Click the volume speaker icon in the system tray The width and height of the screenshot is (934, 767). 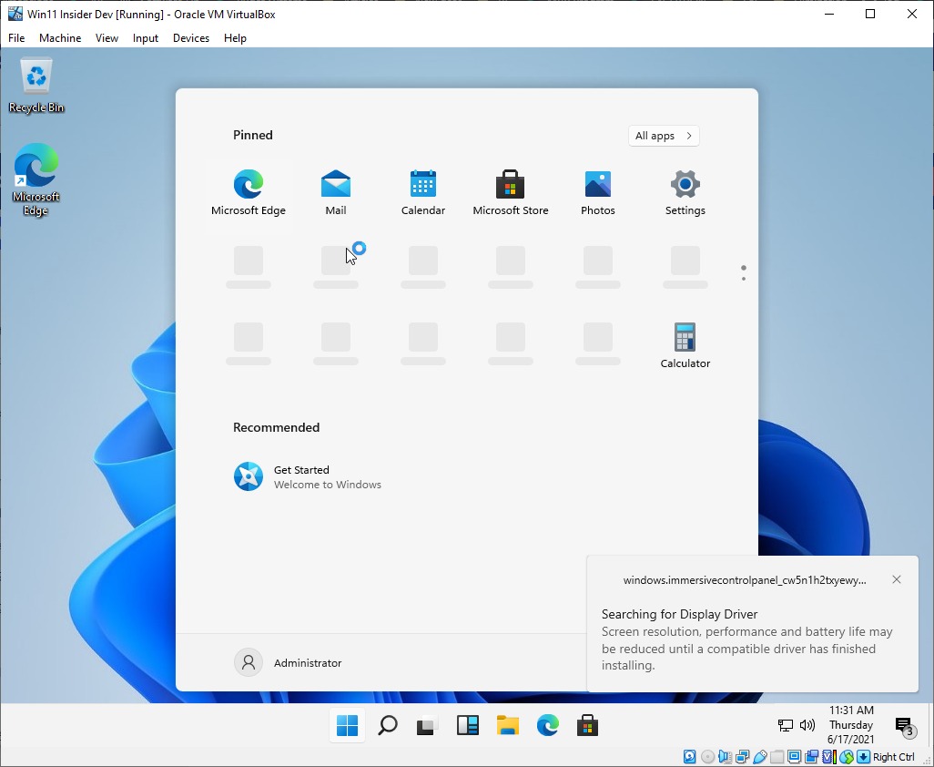coord(807,725)
